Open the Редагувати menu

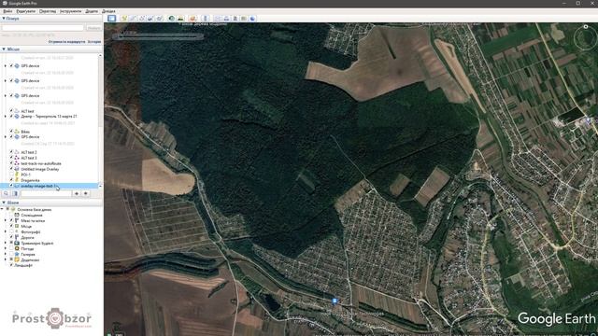point(25,11)
